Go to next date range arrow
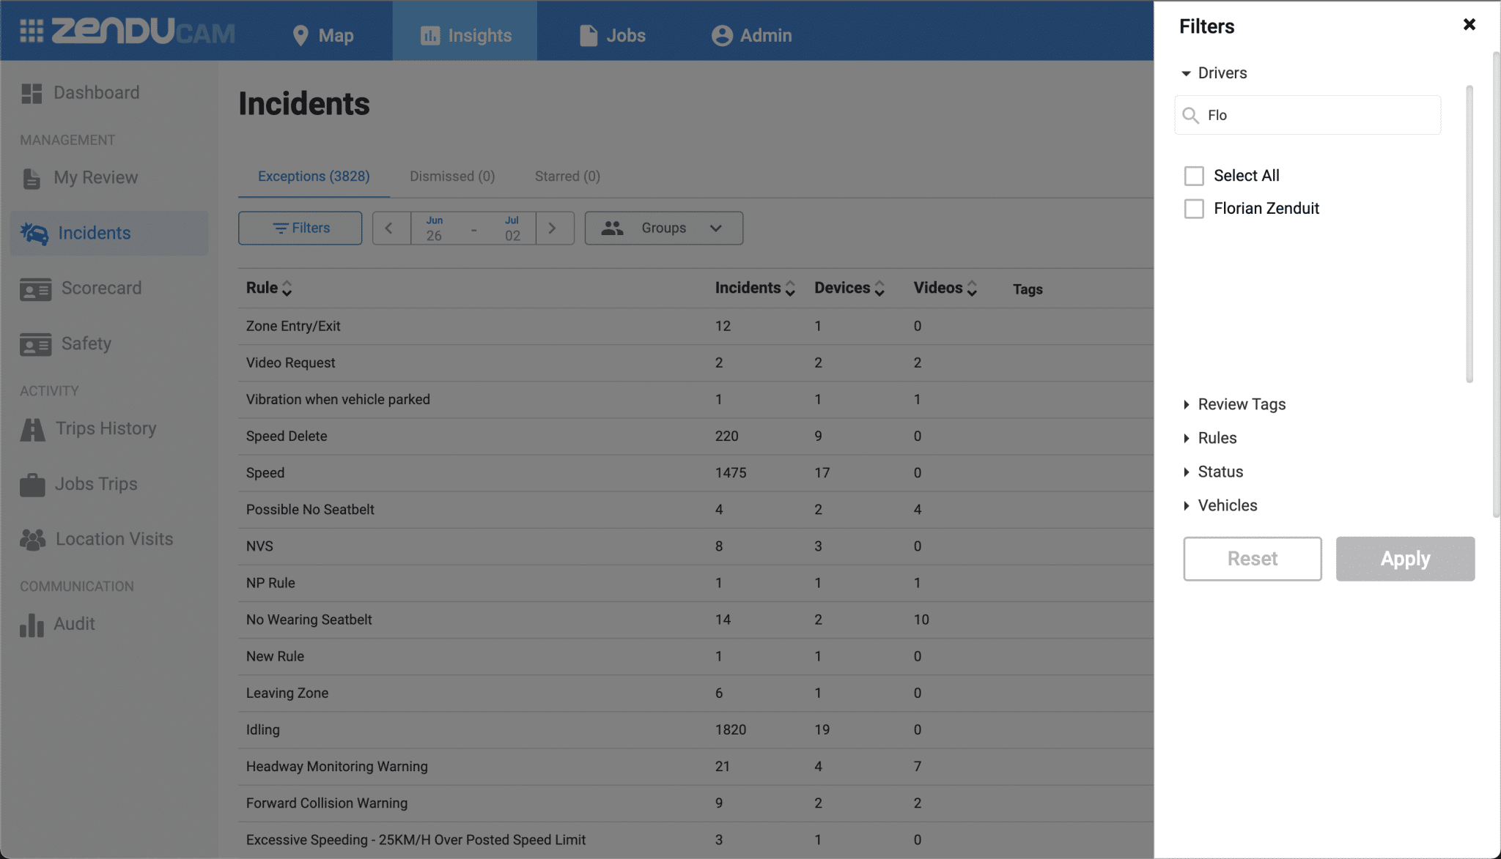 click(x=554, y=228)
